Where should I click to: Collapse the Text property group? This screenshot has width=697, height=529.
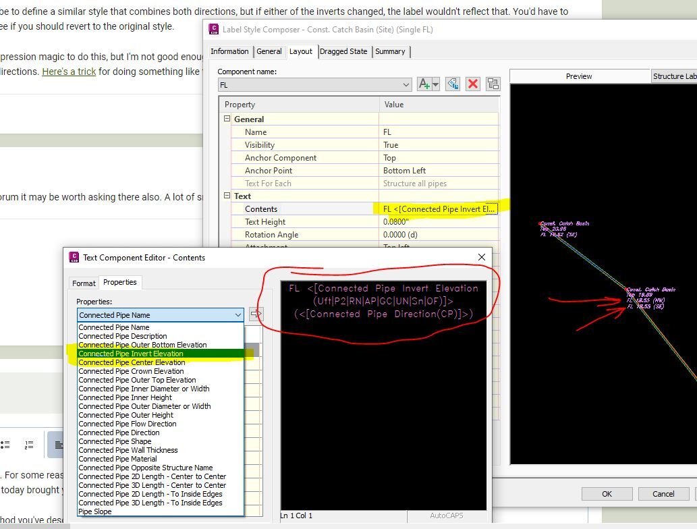pyautogui.click(x=227, y=196)
